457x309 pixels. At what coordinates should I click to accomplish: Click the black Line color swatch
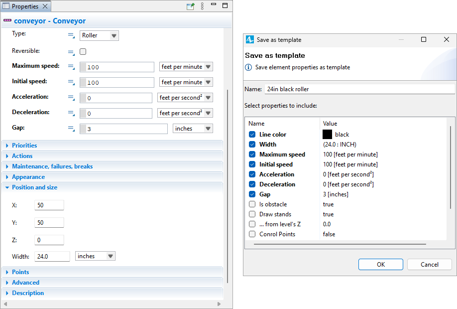(x=327, y=135)
